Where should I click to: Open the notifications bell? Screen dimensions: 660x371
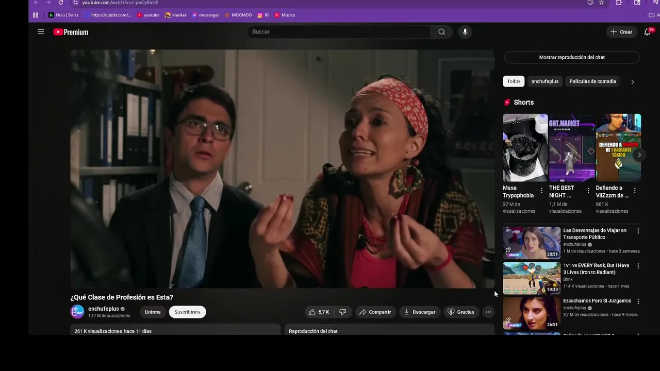pyautogui.click(x=647, y=32)
